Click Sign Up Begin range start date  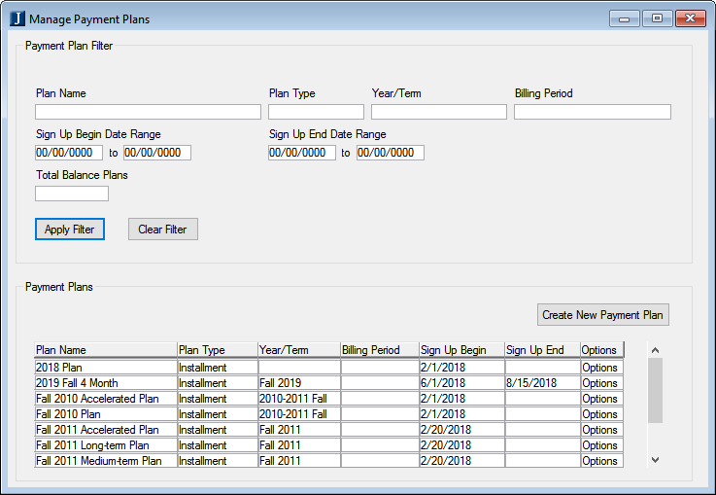[69, 153]
